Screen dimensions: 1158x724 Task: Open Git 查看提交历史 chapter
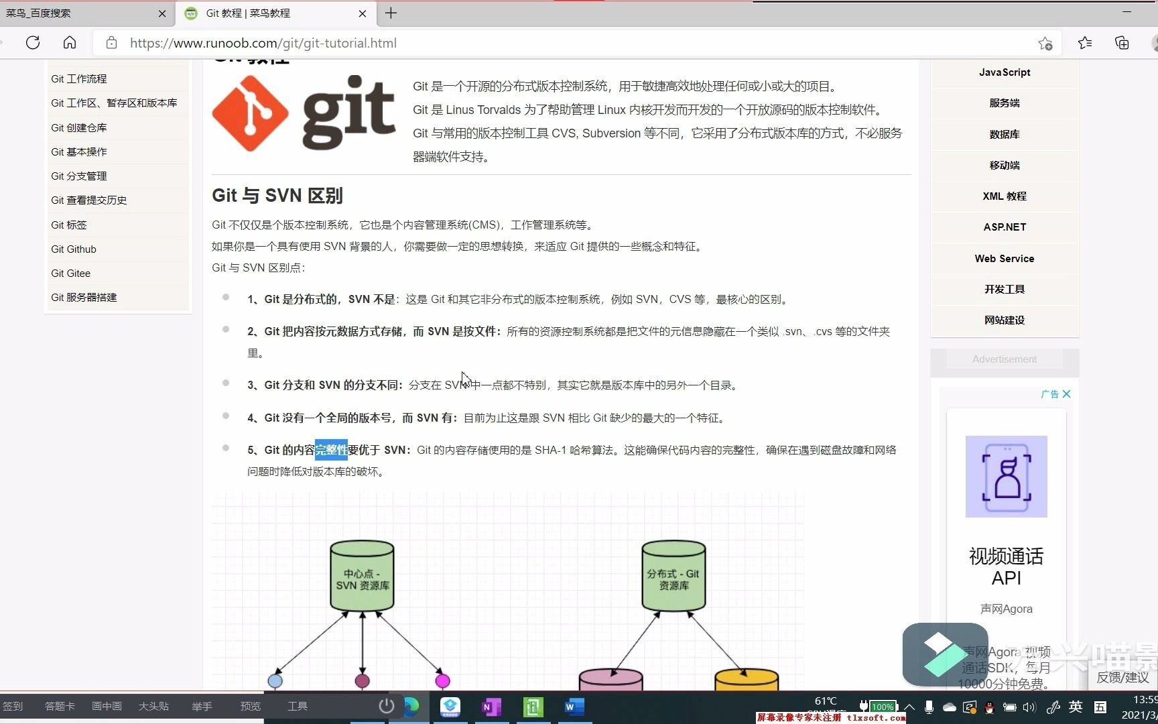[89, 200]
